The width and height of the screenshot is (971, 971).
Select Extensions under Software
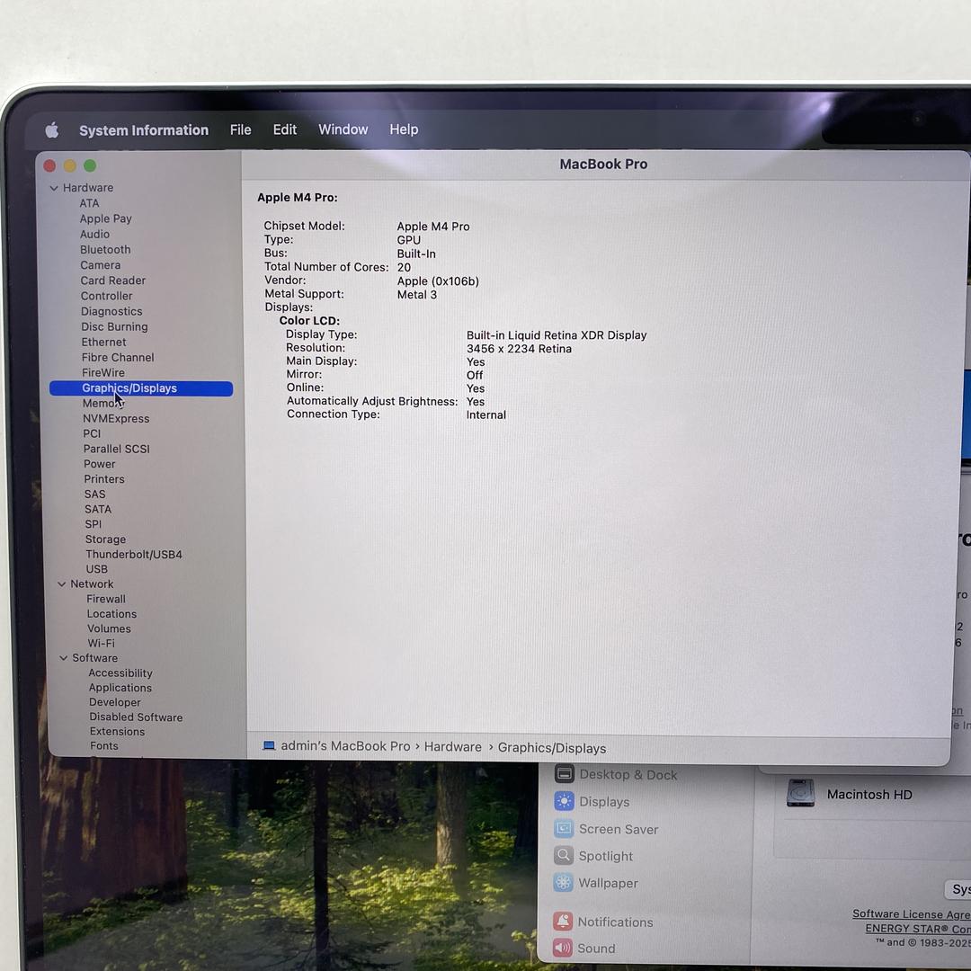pyautogui.click(x=117, y=731)
